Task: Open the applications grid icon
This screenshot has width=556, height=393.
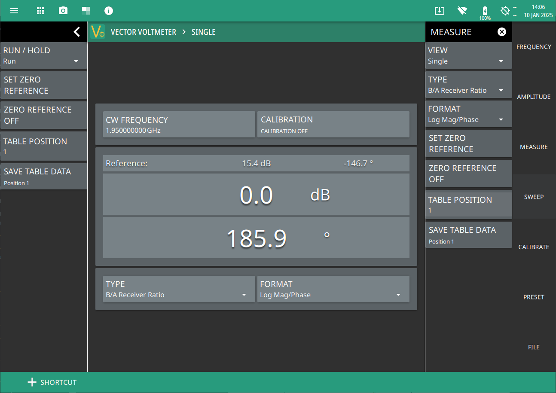Action: [40, 11]
